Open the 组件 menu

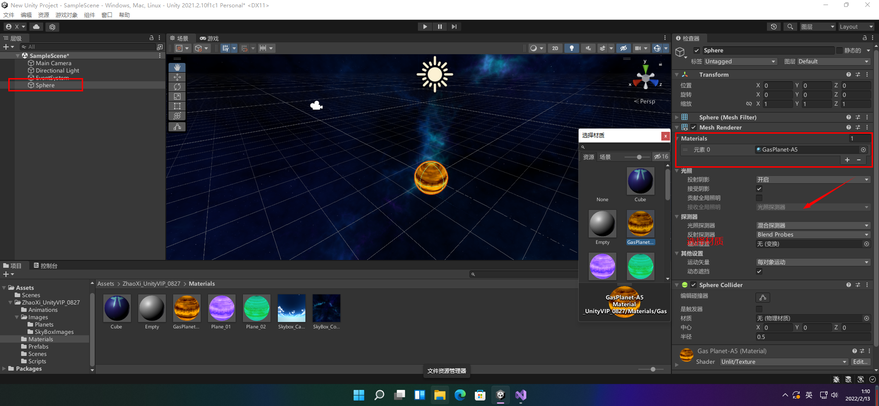(x=90, y=15)
